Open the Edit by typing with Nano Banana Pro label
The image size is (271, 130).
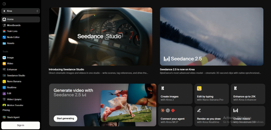point(210,98)
